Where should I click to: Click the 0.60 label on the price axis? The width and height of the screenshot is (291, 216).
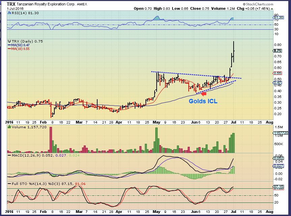coord(277,68)
